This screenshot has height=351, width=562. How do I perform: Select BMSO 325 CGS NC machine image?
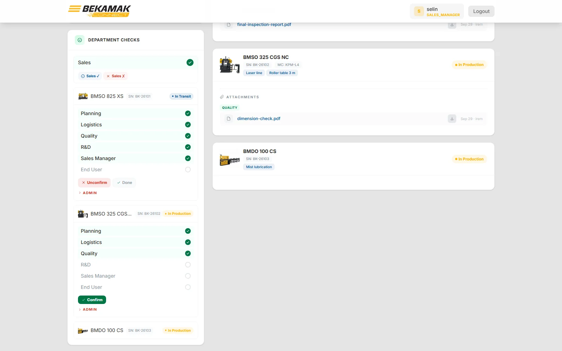click(230, 65)
